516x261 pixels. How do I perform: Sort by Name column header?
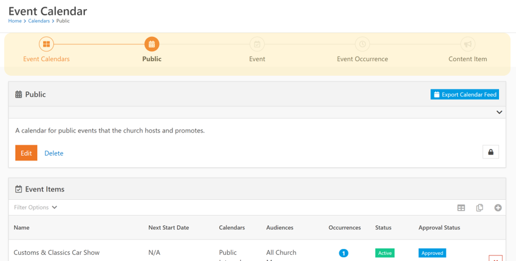[21, 228]
